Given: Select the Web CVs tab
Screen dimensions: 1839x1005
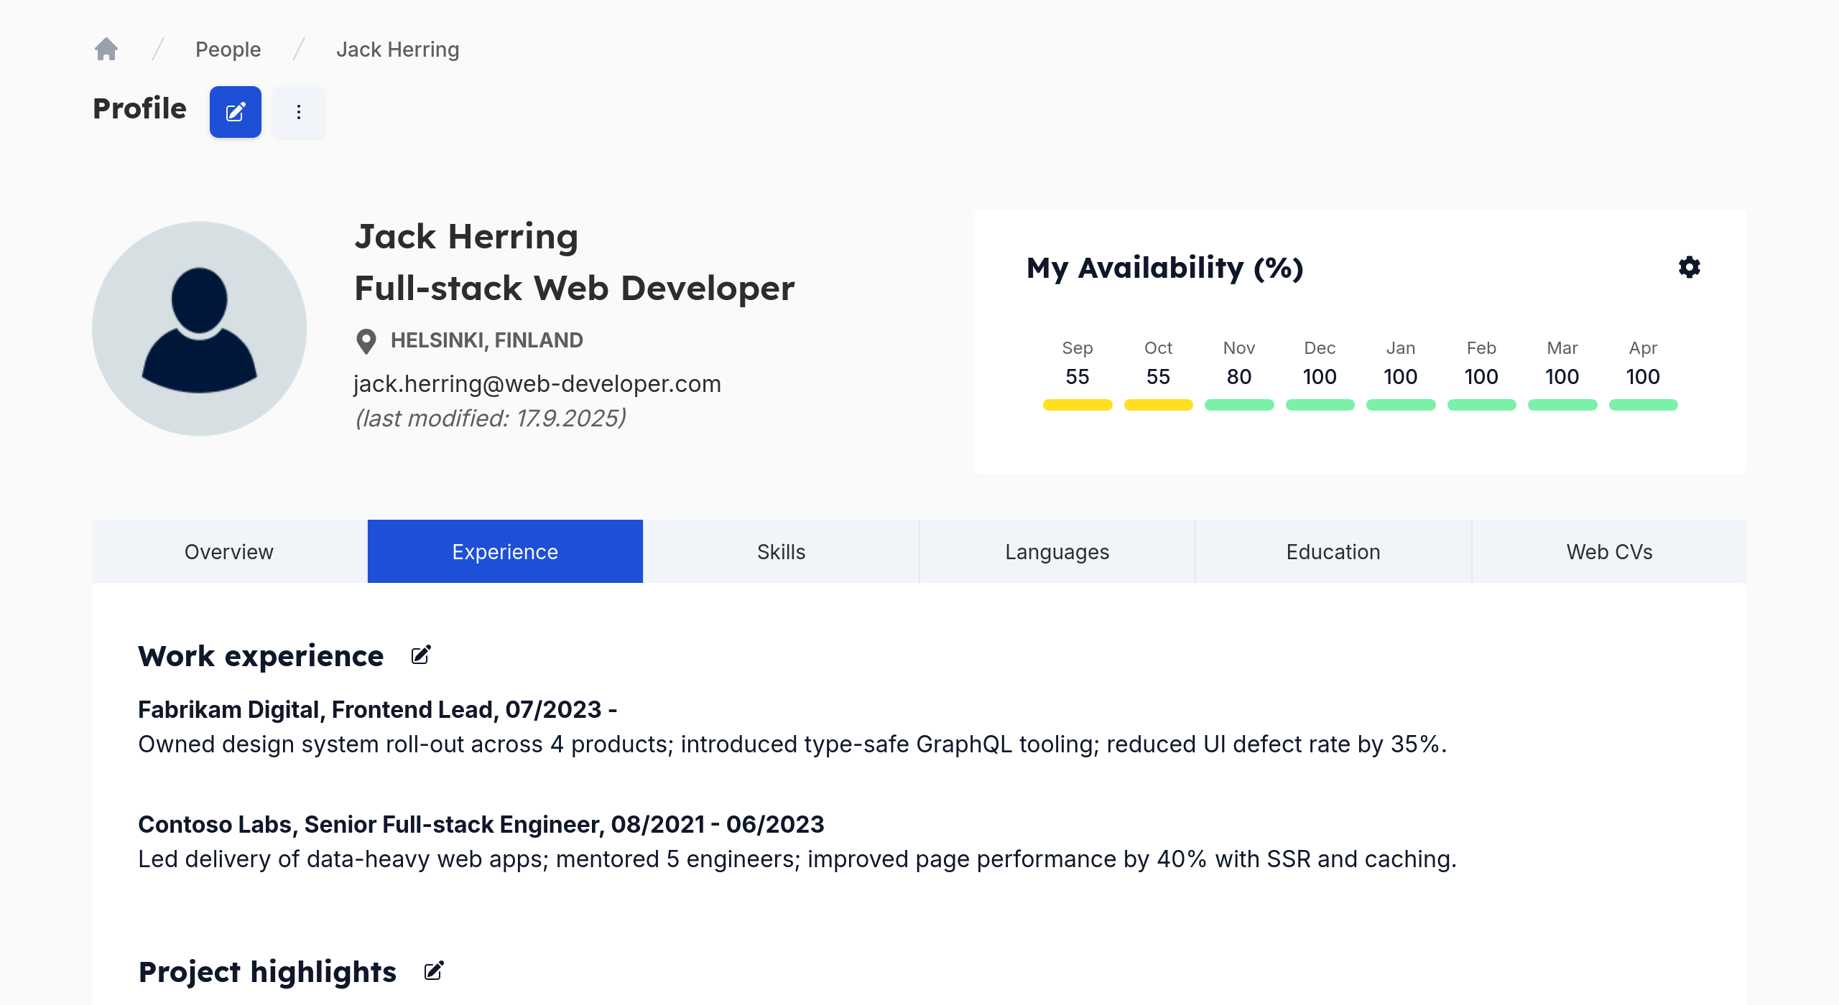Looking at the screenshot, I should click(x=1609, y=551).
